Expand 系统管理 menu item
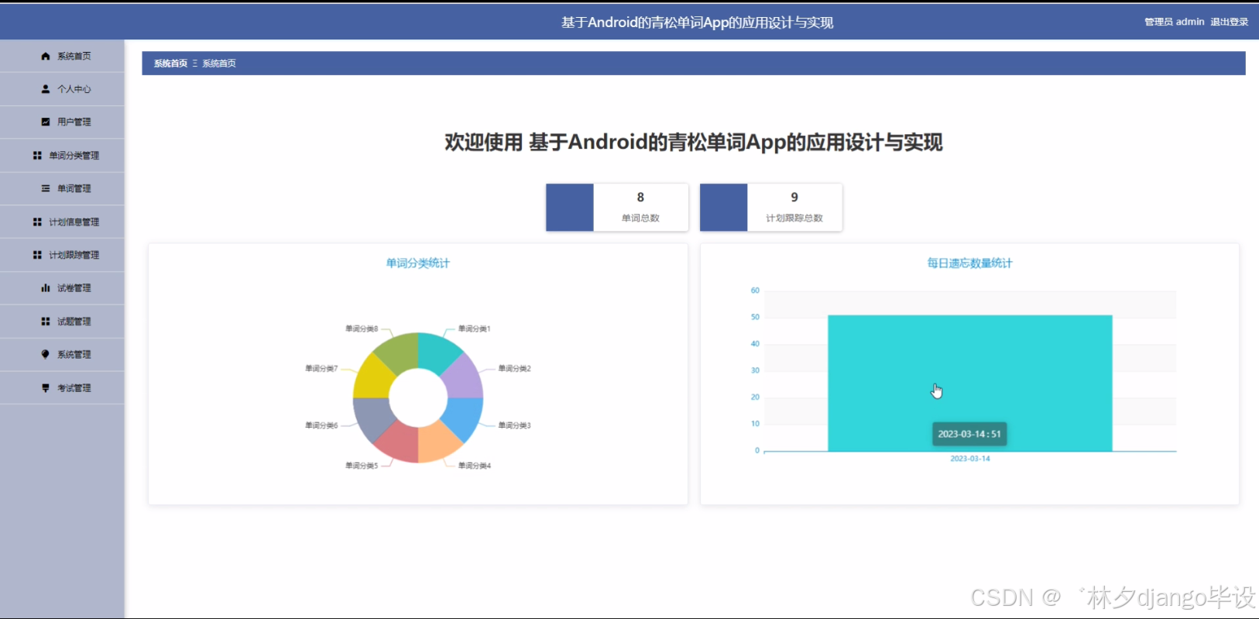Screen dimensions: 1259x619 click(62, 355)
